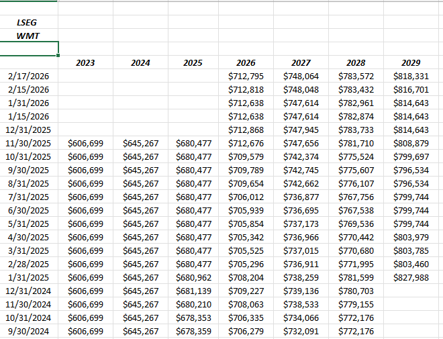Select the 2026 column header cell
This screenshot has height=339, width=443.
click(246, 62)
